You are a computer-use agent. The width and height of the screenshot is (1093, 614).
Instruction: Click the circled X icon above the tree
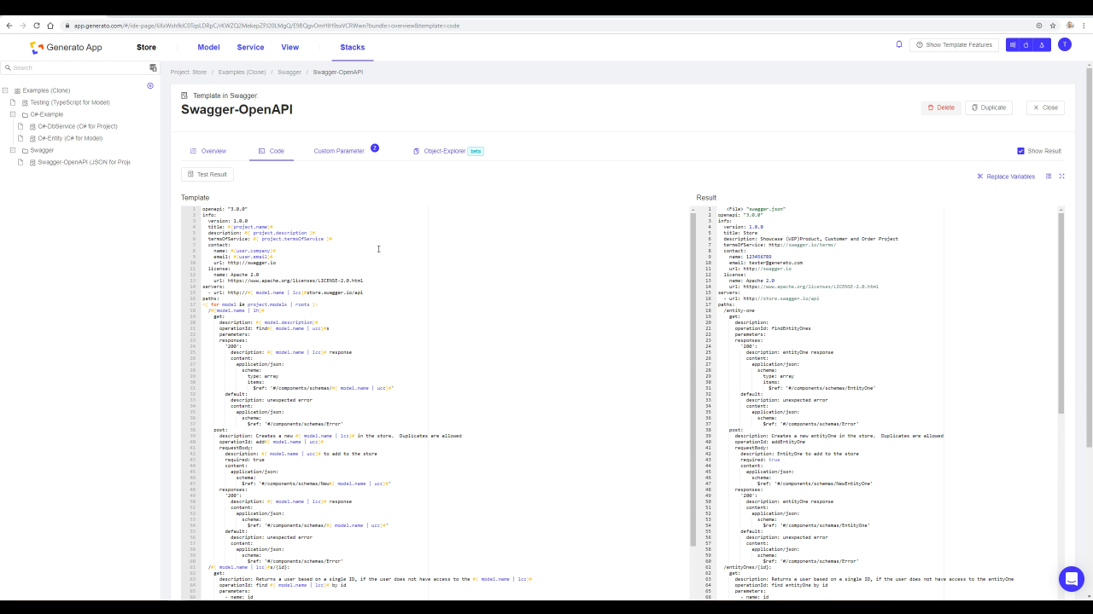coord(150,85)
